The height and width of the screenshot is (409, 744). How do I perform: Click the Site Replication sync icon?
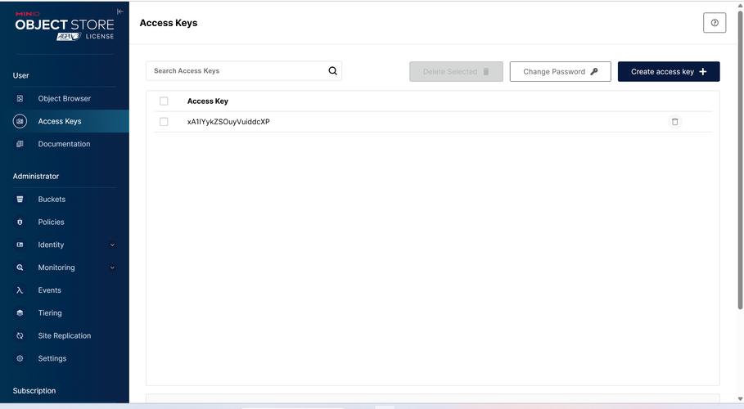(20, 336)
